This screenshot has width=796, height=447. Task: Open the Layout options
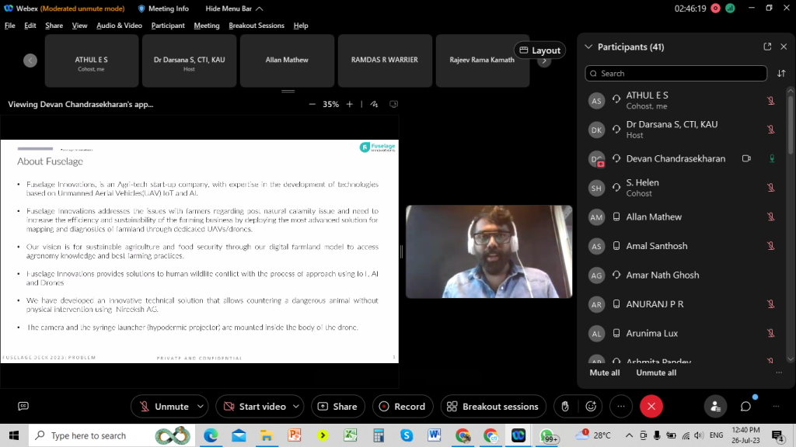(x=539, y=50)
